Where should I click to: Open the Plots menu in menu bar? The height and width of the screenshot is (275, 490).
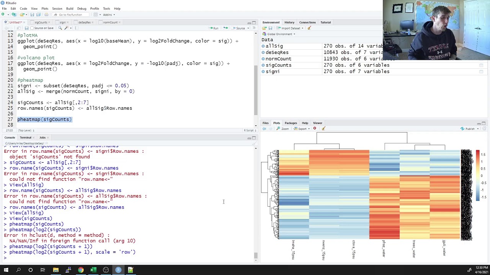click(x=45, y=8)
